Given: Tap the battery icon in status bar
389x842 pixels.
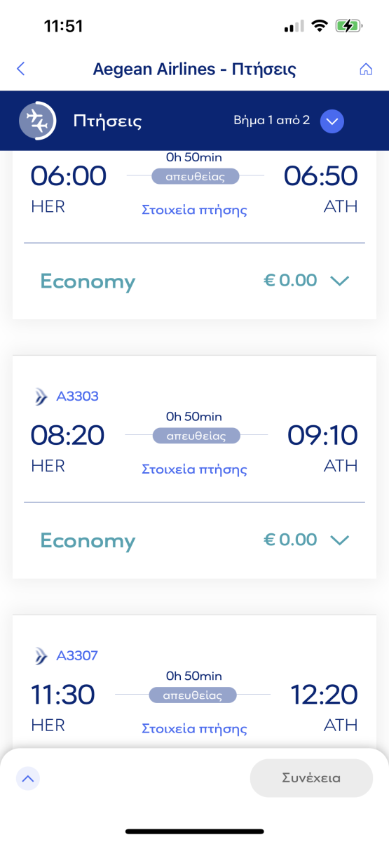Looking at the screenshot, I should (350, 26).
